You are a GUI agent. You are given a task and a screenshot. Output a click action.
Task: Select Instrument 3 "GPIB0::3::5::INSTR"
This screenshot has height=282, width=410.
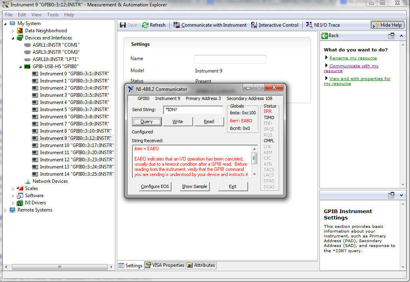pos(75,95)
